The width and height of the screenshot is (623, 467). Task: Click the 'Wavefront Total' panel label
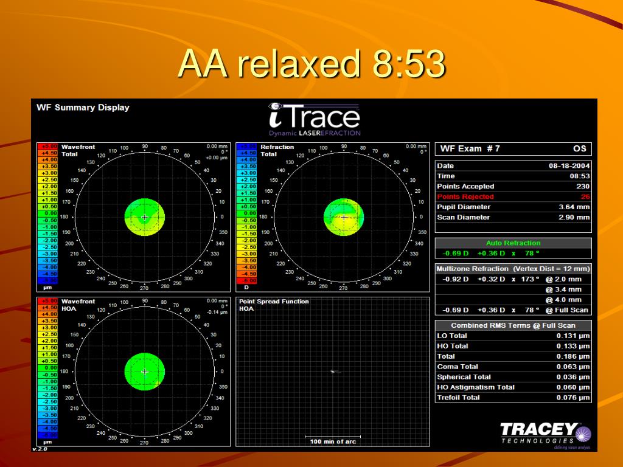(x=78, y=151)
